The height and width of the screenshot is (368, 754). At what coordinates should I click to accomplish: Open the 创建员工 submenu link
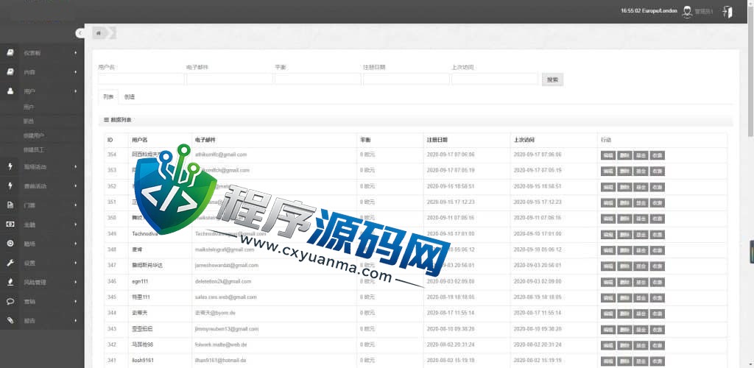click(x=34, y=150)
